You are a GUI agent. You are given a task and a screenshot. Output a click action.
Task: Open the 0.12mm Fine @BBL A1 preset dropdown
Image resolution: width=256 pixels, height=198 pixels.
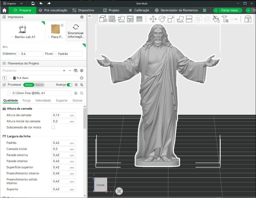tap(40, 93)
